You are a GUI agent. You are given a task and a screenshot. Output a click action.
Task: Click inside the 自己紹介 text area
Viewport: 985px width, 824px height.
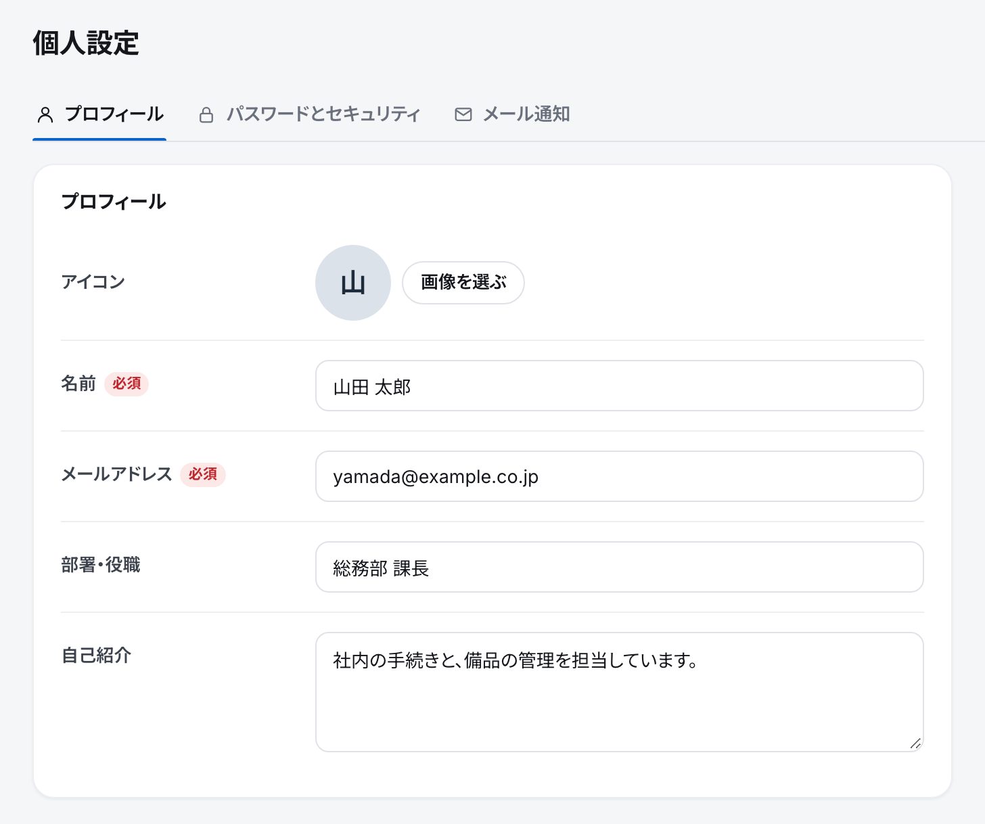click(620, 692)
